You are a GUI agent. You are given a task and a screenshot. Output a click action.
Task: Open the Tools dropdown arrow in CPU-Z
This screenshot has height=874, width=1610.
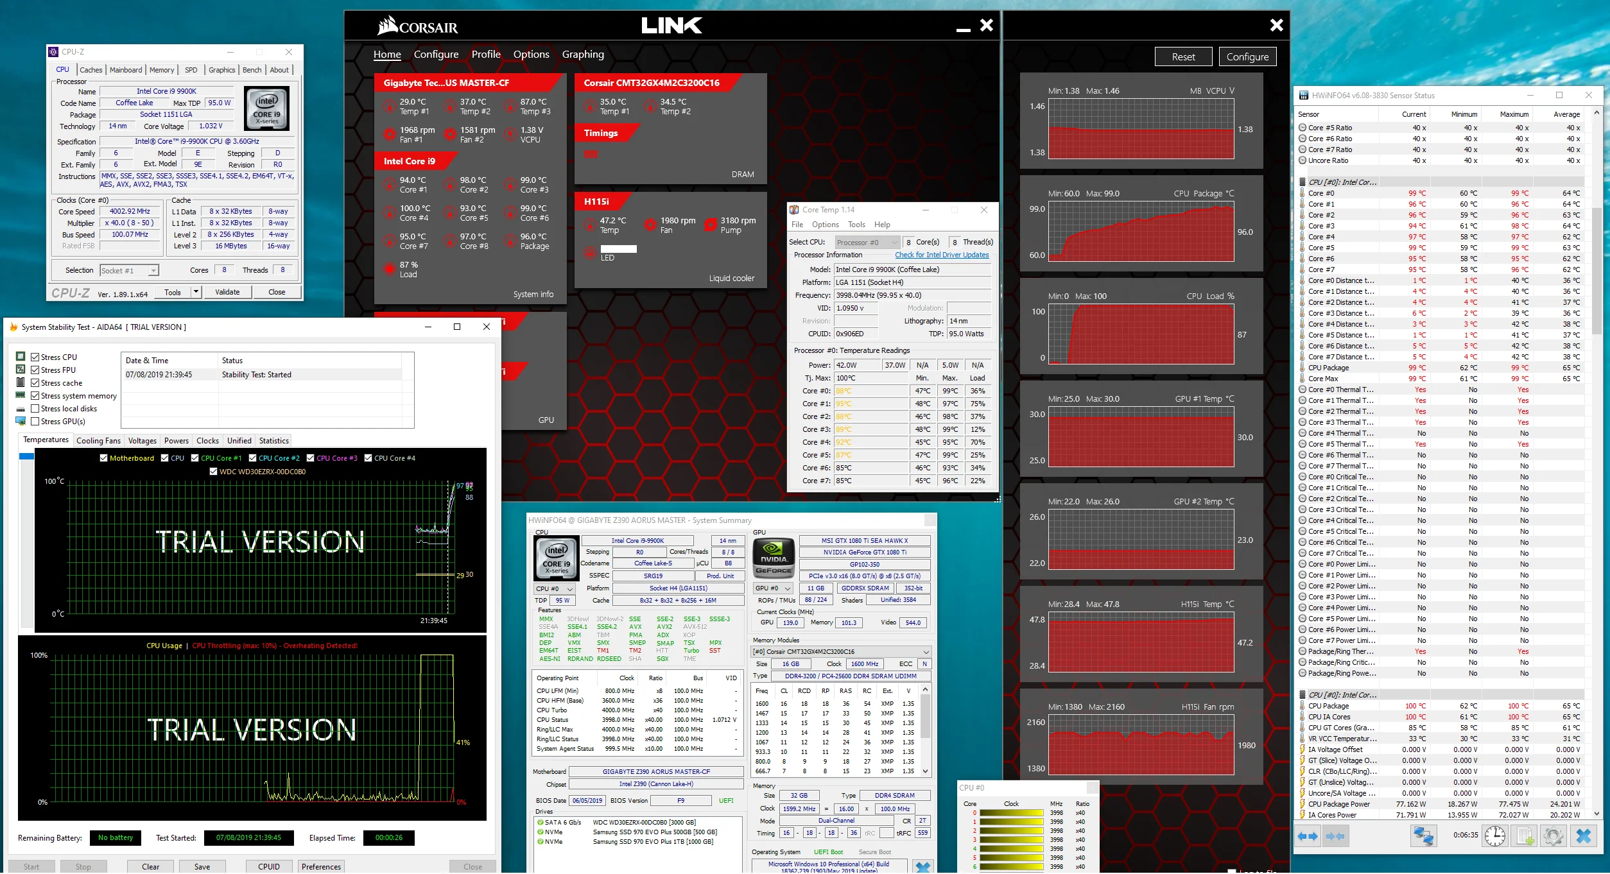pos(196,292)
